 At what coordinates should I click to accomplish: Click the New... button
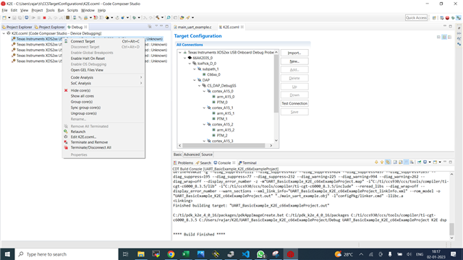pos(294,61)
